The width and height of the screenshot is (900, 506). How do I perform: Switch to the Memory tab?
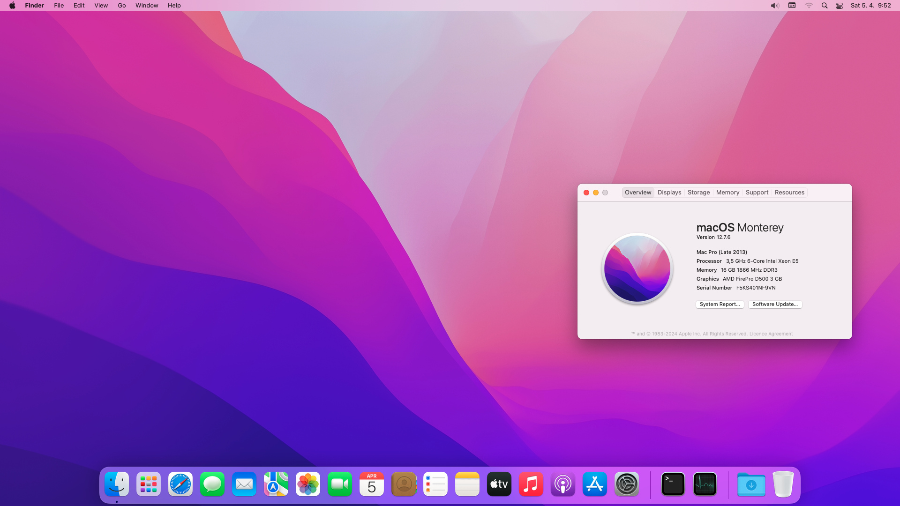pos(727,193)
